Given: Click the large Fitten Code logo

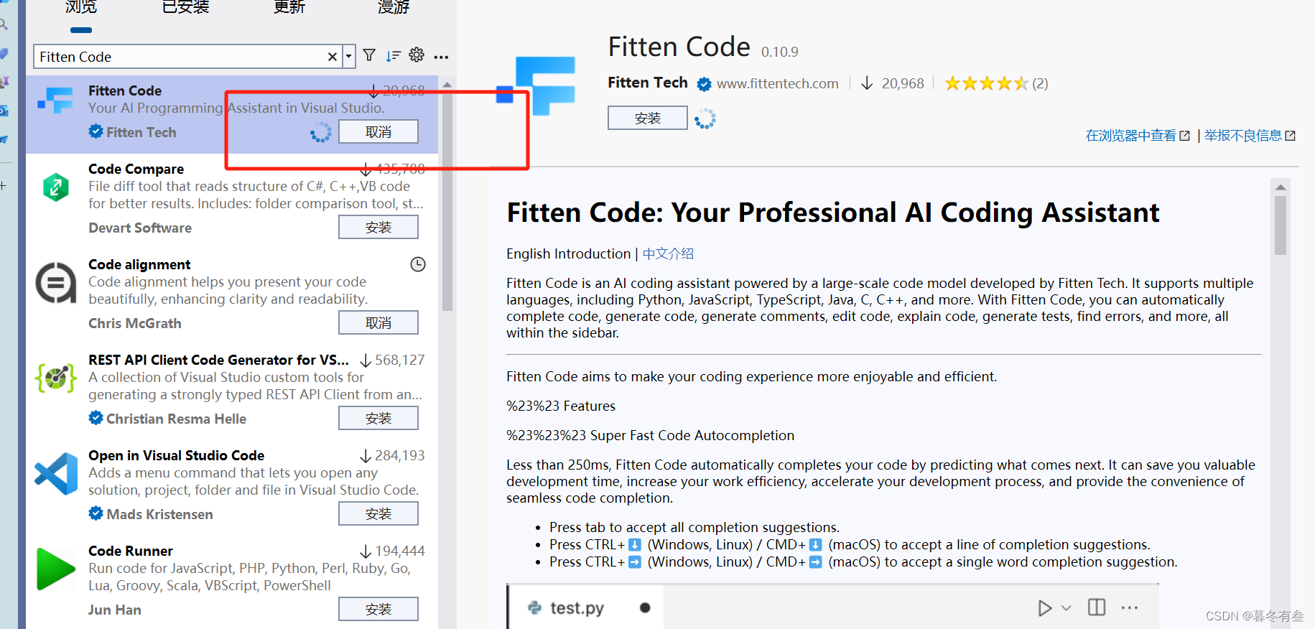Looking at the screenshot, I should [536, 85].
